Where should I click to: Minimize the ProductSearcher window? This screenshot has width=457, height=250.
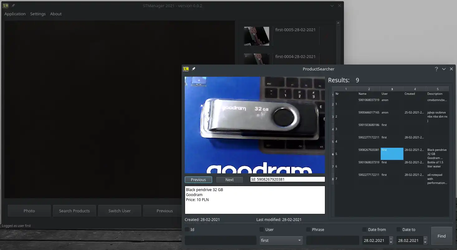coord(444,69)
